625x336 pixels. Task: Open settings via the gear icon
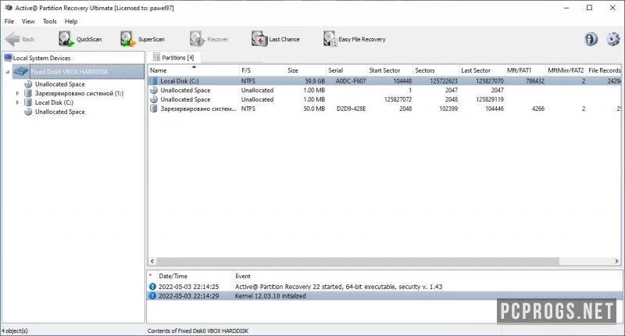(613, 39)
